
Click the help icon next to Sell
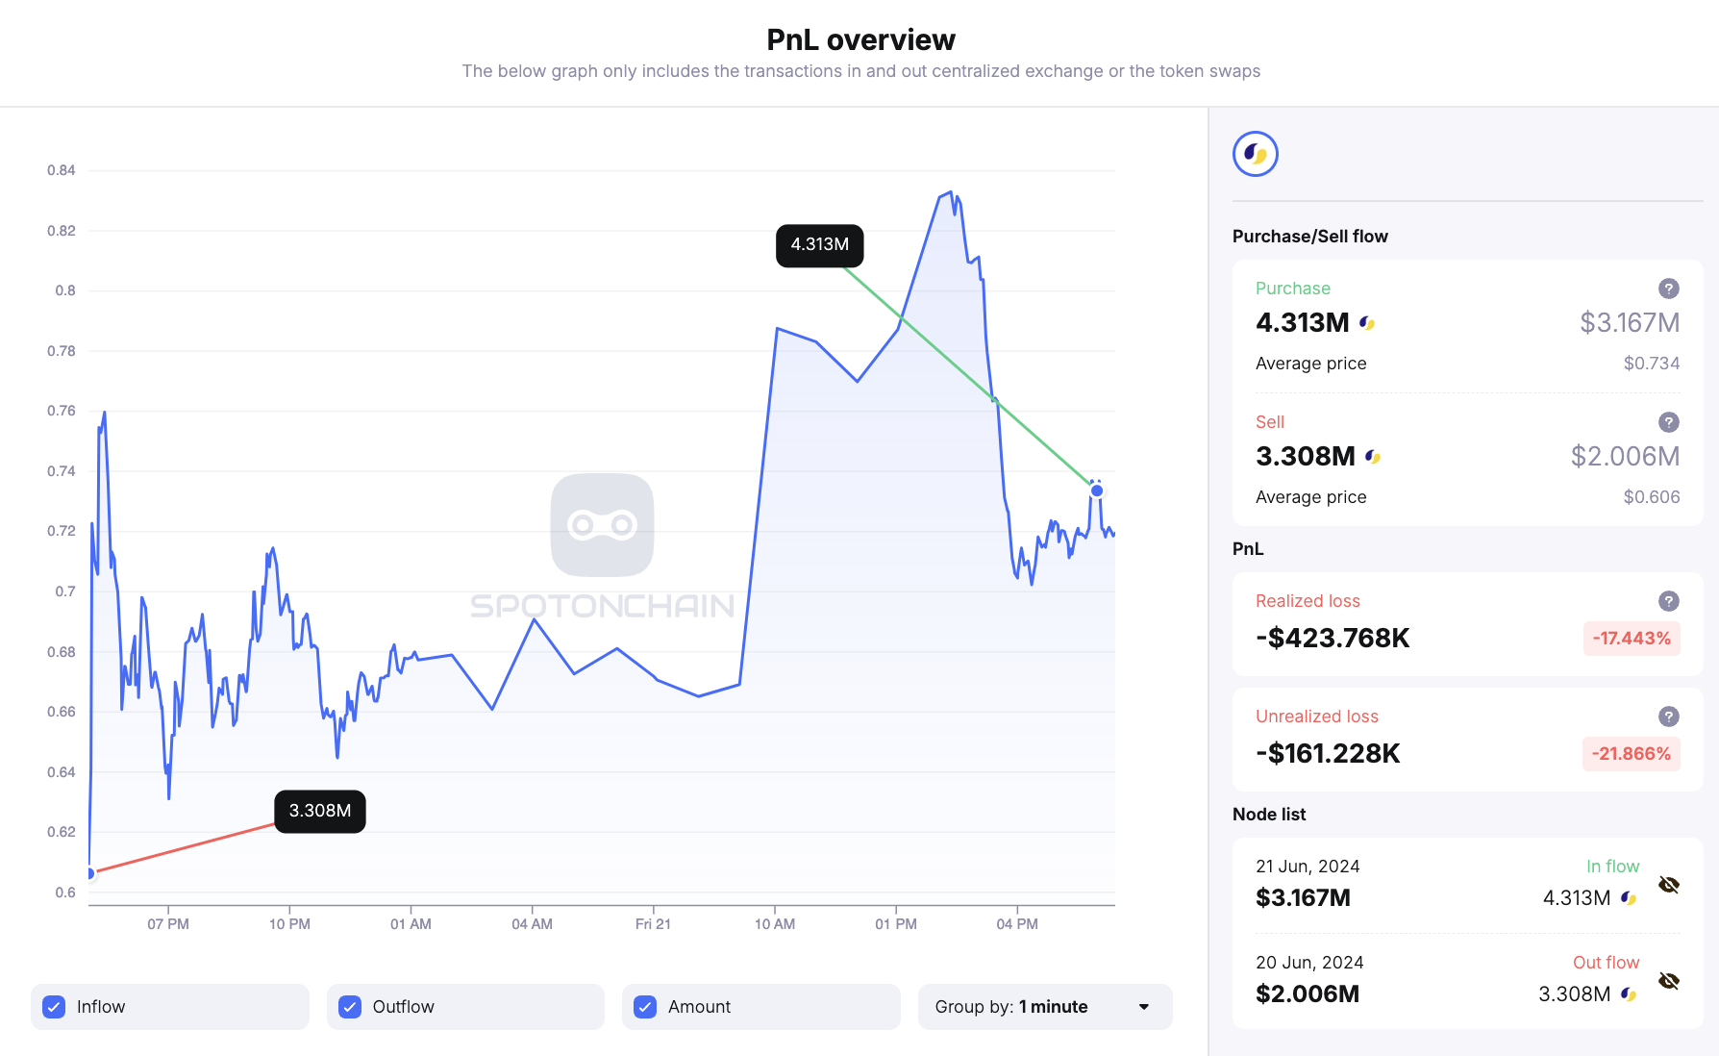[1669, 422]
